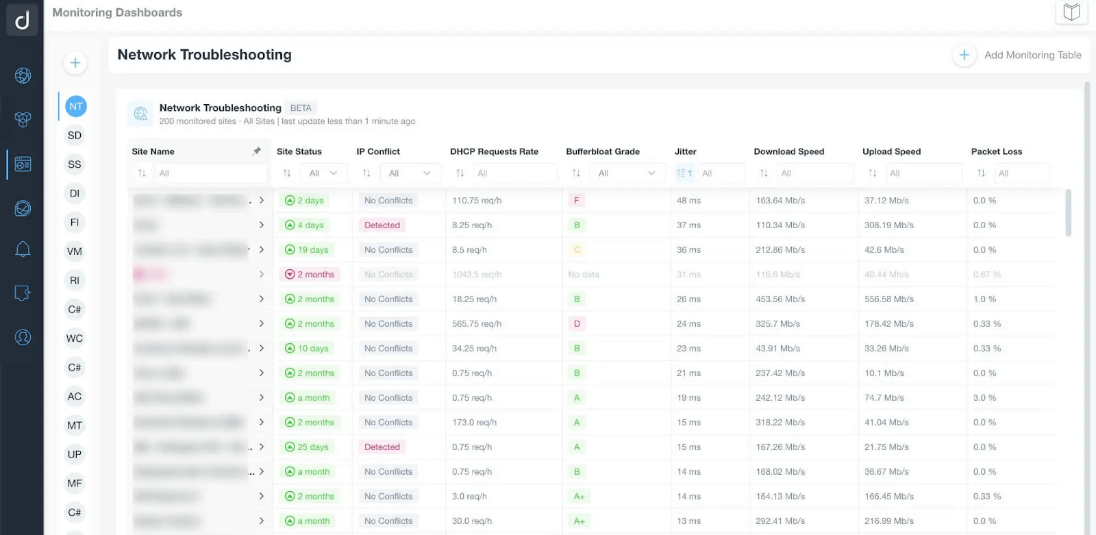Sort by IP Conflict arrows icon
Screen dimensions: 1096x535
pyautogui.click(x=366, y=173)
